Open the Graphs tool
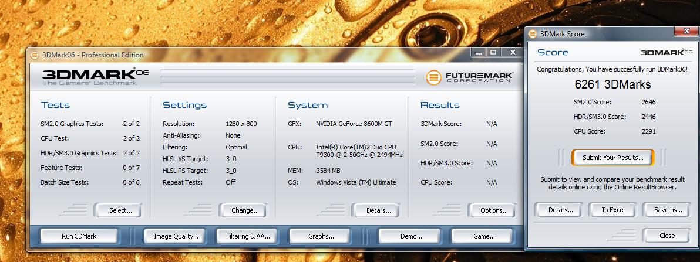 [x=321, y=236]
